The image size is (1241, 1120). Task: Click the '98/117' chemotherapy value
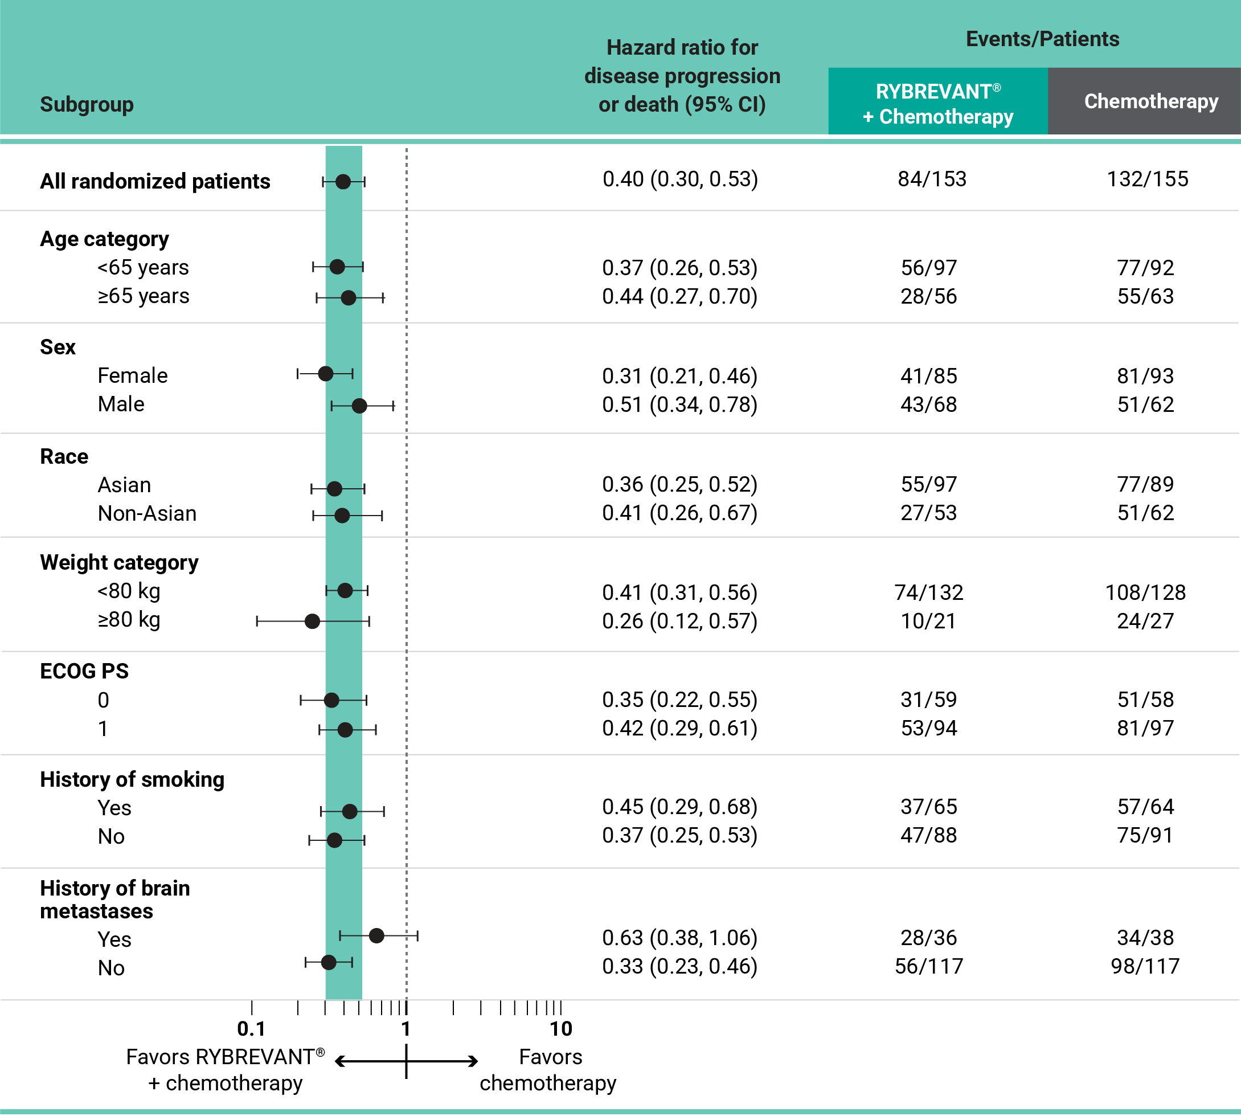1146,966
